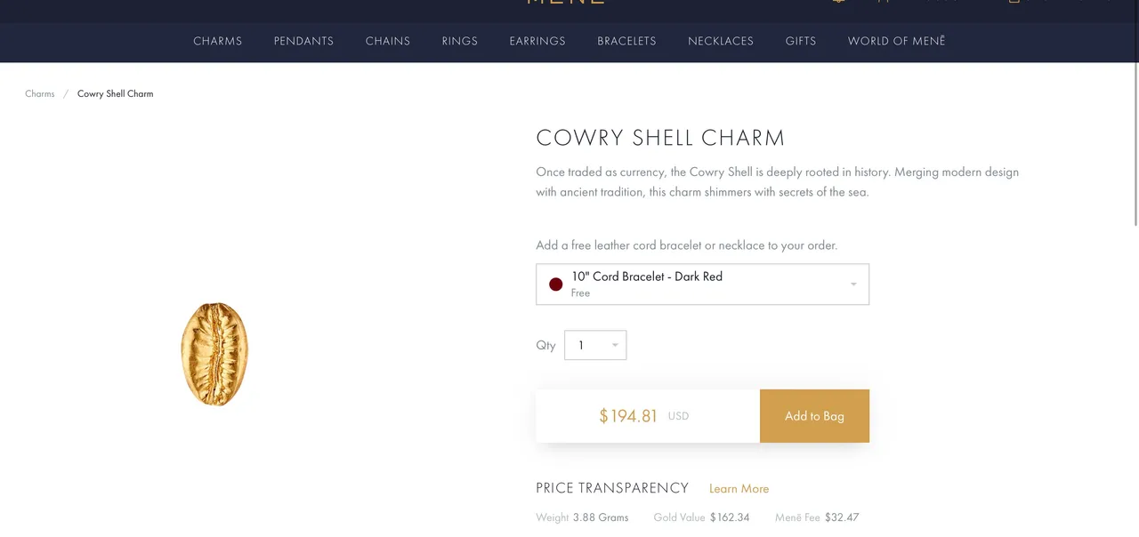Click the Menē logo in the header

click(566, 3)
